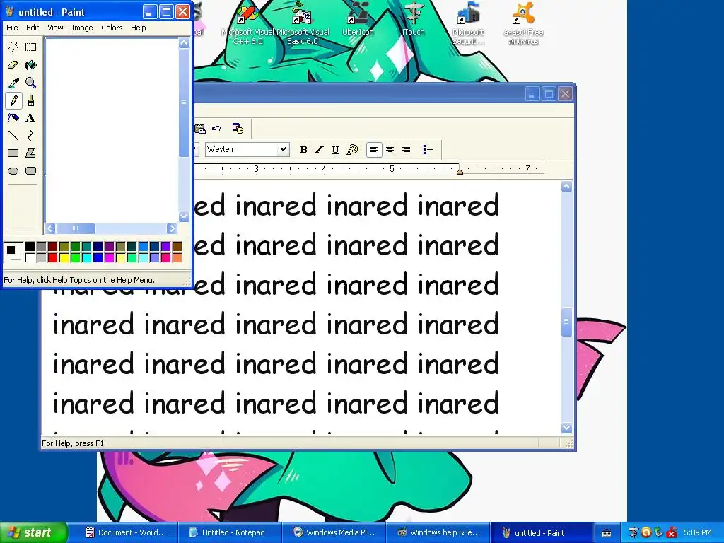Select the Free-Form Select tool in Paint

13,47
